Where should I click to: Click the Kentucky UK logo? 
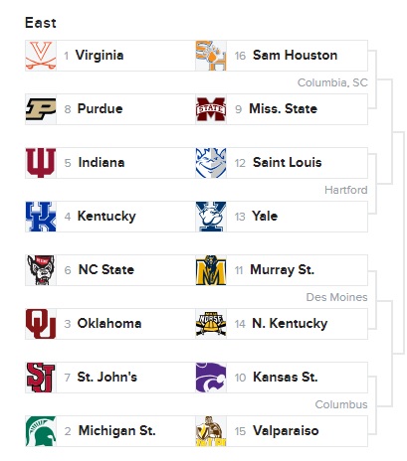coord(41,217)
